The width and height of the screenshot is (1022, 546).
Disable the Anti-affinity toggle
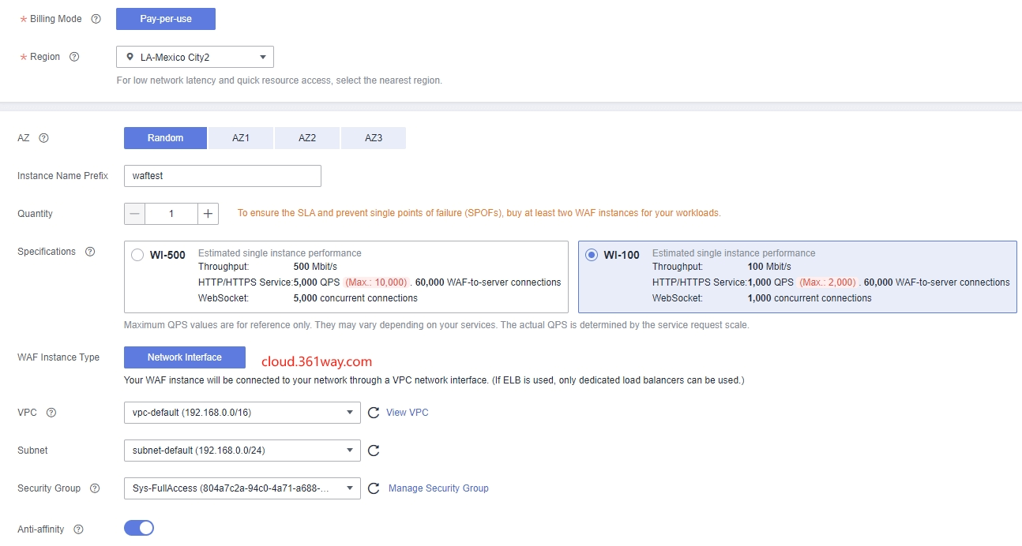(139, 527)
